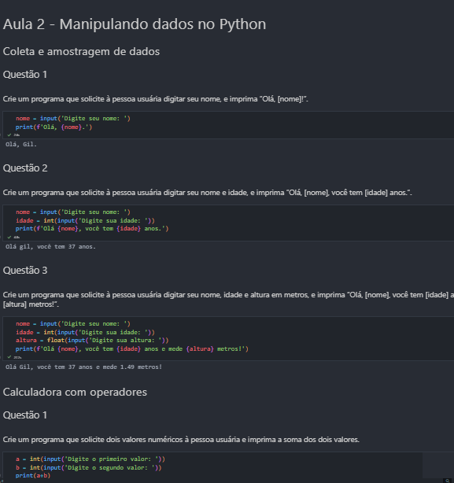The image size is (454, 483).
Task: Select the 'Aula 2 - Manipulando dados no Python' title
Action: pyautogui.click(x=135, y=24)
